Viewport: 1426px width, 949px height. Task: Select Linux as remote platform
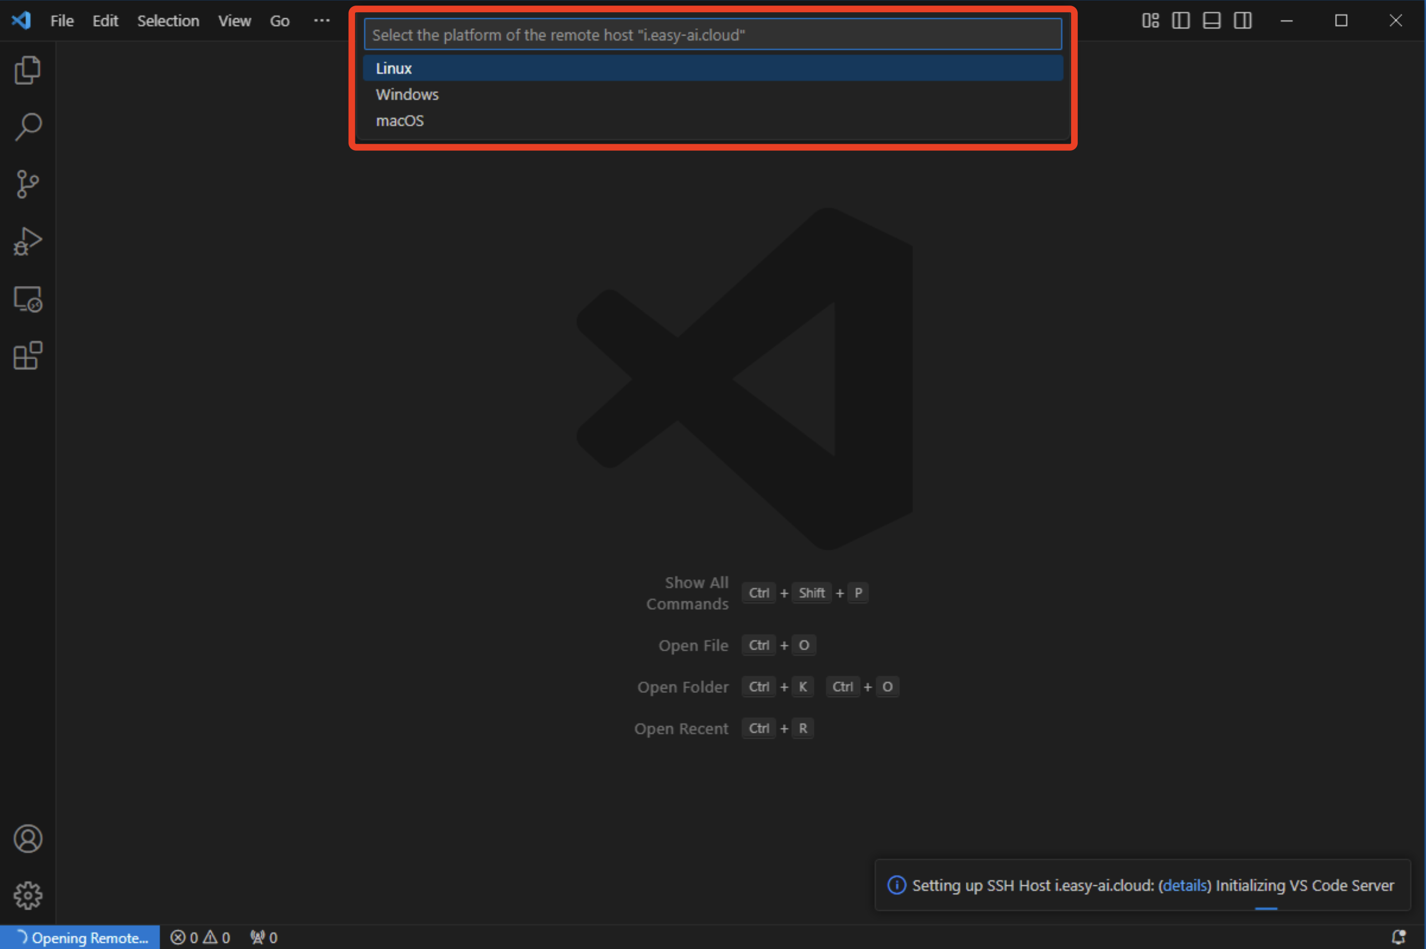coord(712,68)
